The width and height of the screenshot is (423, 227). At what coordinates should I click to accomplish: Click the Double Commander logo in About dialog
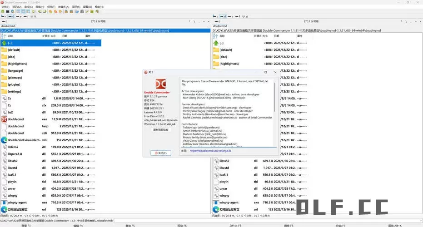point(161,84)
